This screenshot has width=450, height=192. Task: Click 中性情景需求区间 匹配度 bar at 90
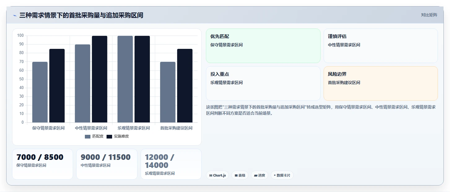82,83
